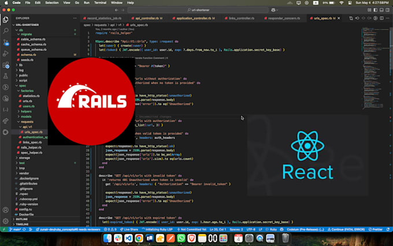The image size is (393, 246).
Task: Close the urls_spec.rb tab
Action: [x=339, y=19]
